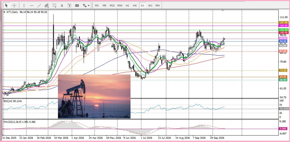Switch chart to W1 weekly timeframe
This screenshot has width=290, height=142.
pos(150,5)
